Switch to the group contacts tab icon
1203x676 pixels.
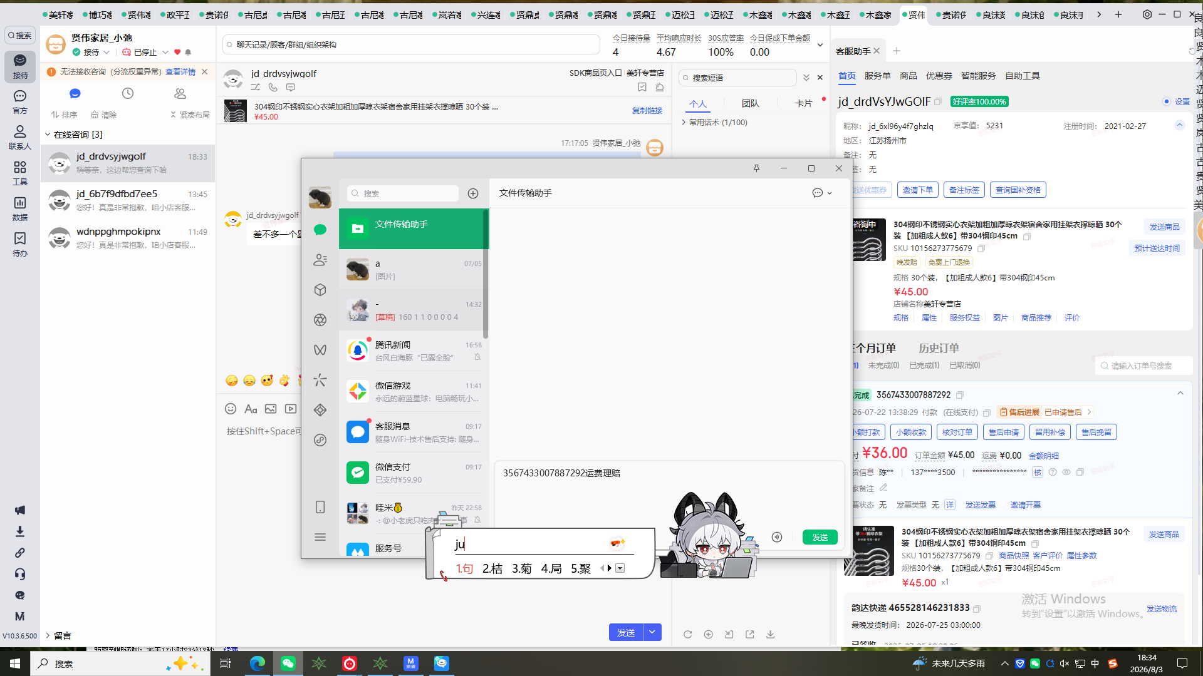180,93
